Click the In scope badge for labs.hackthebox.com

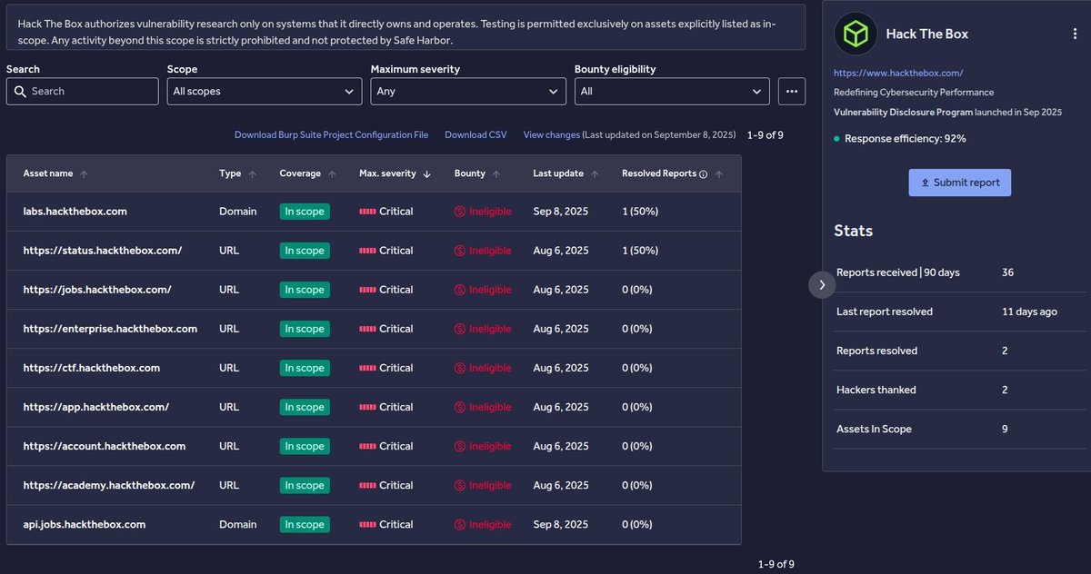pos(305,212)
